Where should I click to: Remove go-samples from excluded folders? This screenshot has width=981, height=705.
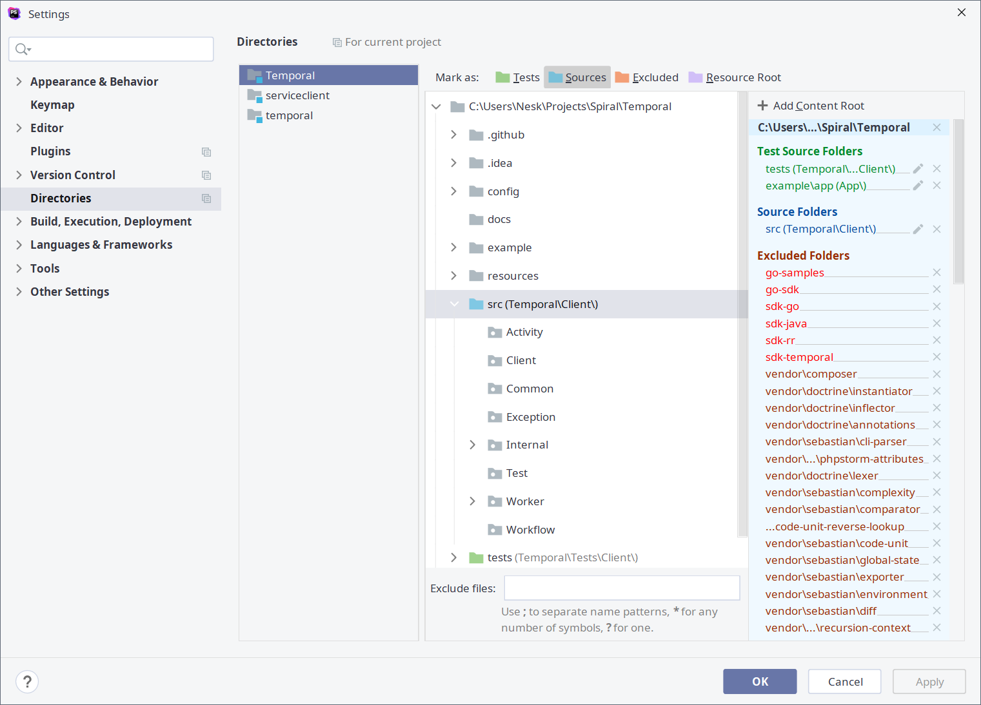click(x=936, y=273)
